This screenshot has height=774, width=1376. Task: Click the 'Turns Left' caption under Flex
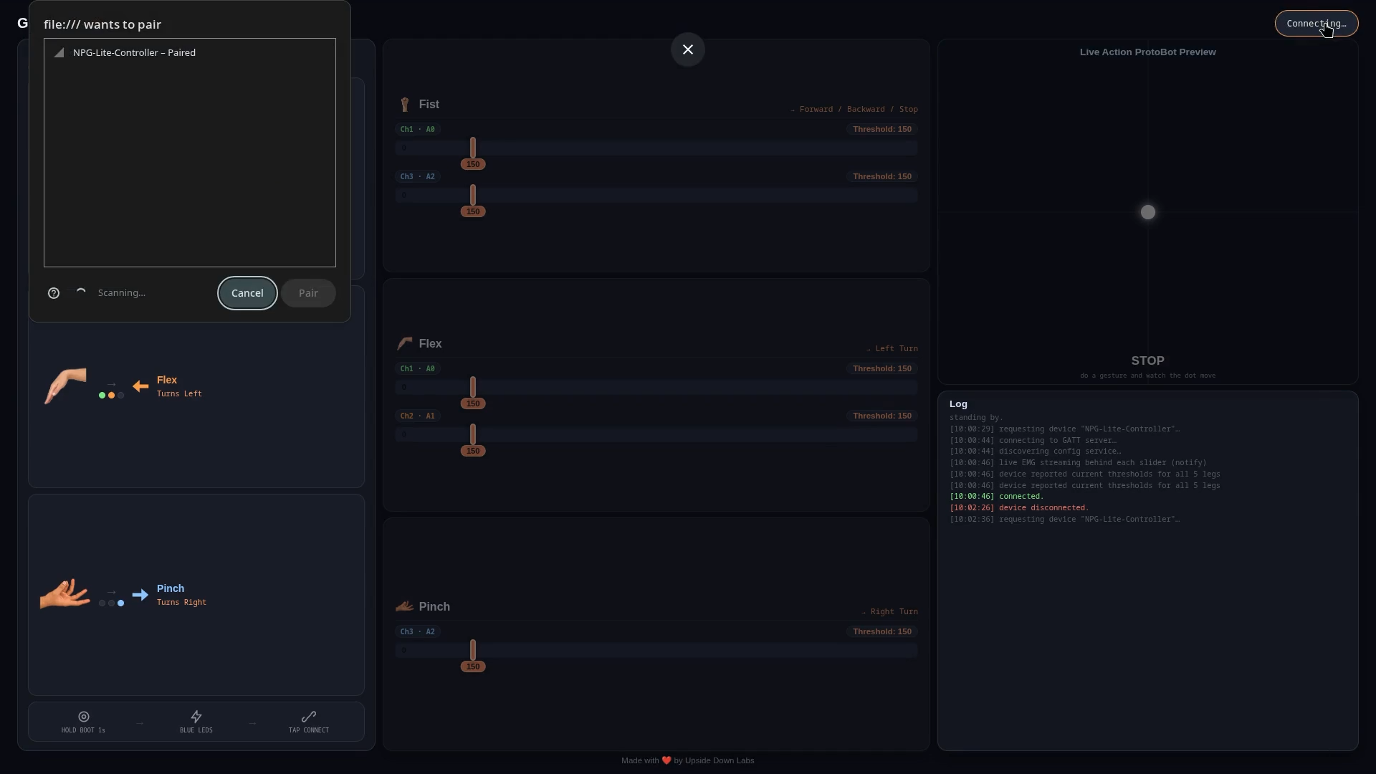pos(179,394)
